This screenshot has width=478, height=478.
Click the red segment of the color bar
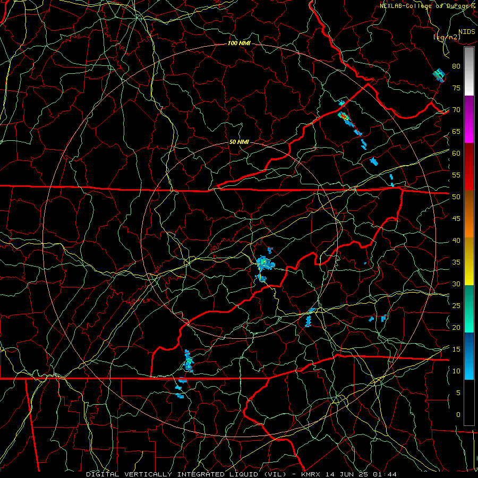pos(469,166)
